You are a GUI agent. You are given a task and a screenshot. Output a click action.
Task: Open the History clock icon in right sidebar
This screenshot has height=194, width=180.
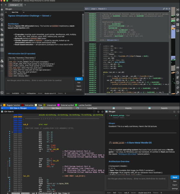tap(178, 82)
